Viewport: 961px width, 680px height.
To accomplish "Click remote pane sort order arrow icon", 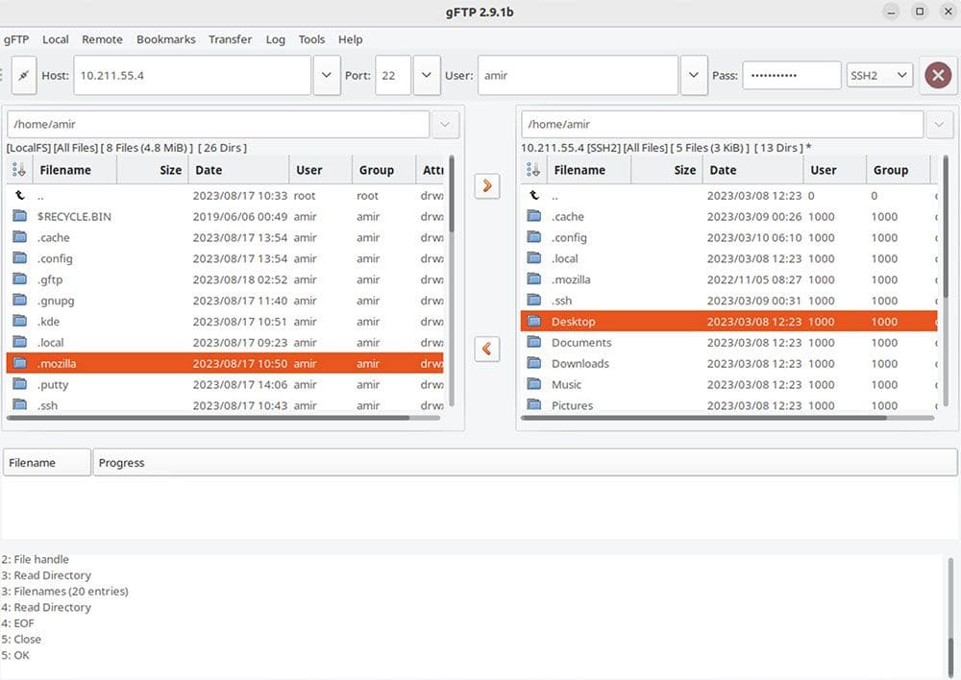I will coord(534,170).
